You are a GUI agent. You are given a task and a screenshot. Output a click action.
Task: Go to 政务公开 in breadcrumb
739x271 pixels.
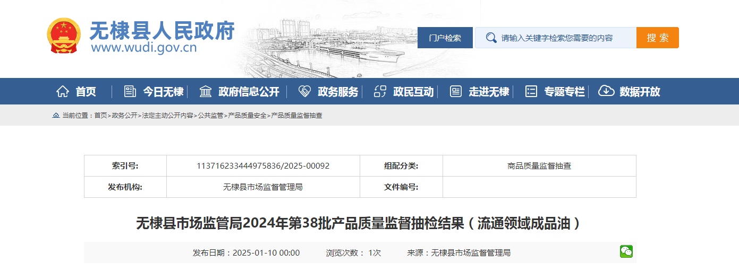124,116
